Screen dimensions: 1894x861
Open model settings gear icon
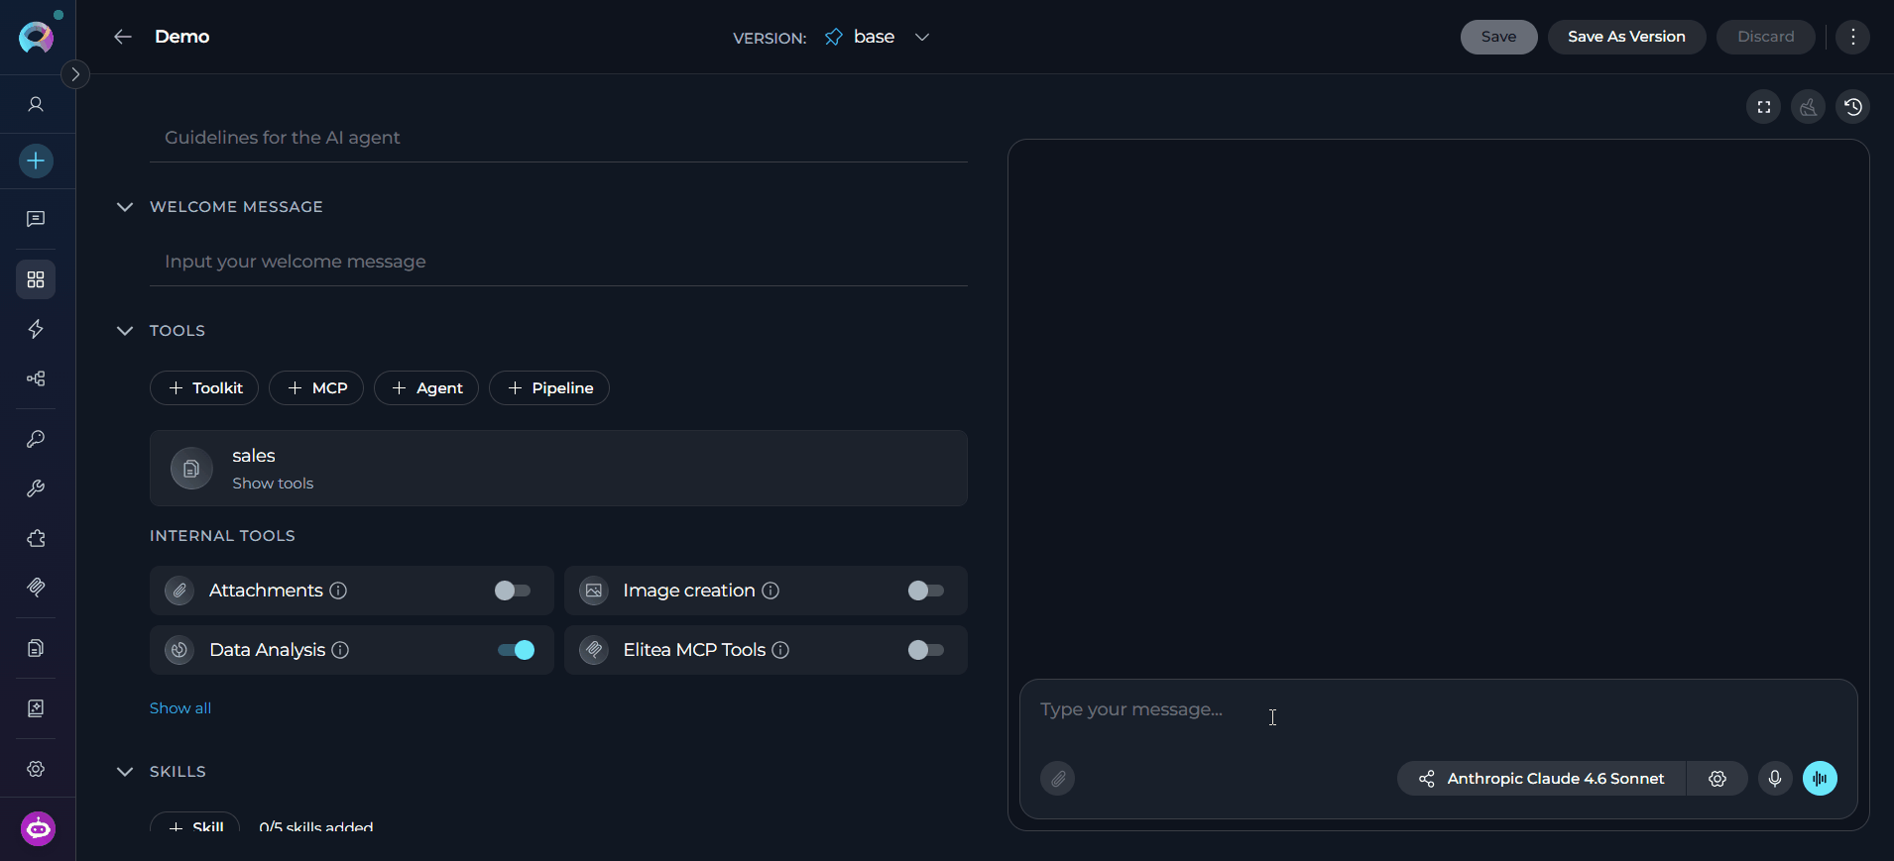[x=1717, y=779]
